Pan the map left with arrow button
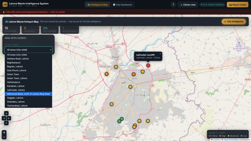Screen dimensions: 251x141 coord(4,118)
